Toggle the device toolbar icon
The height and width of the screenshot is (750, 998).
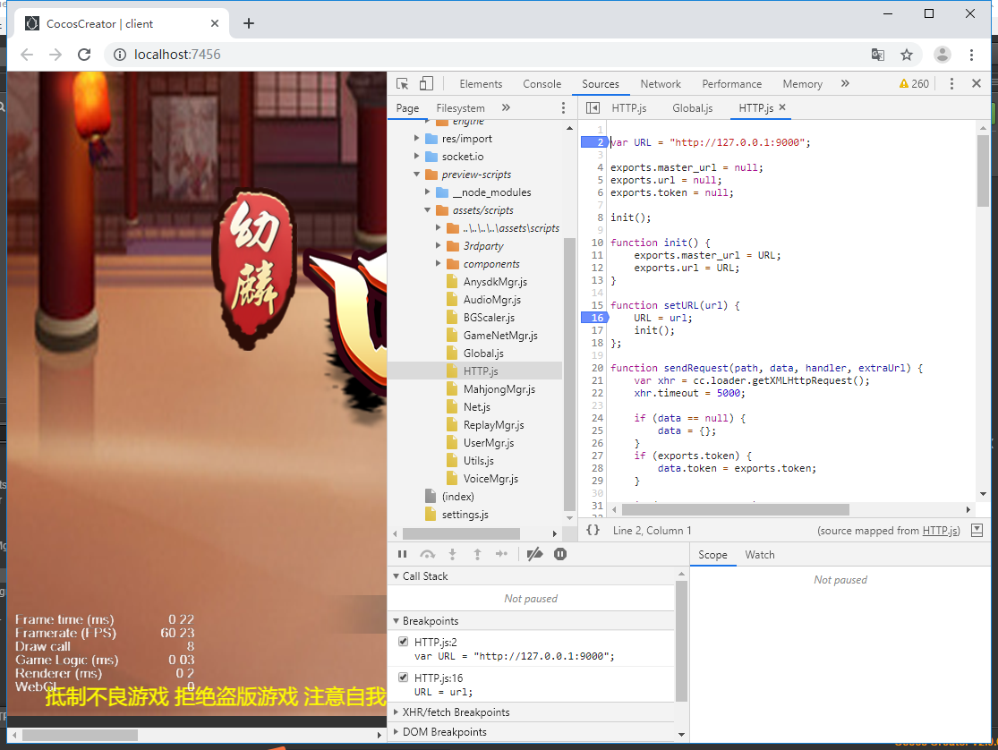coord(426,83)
